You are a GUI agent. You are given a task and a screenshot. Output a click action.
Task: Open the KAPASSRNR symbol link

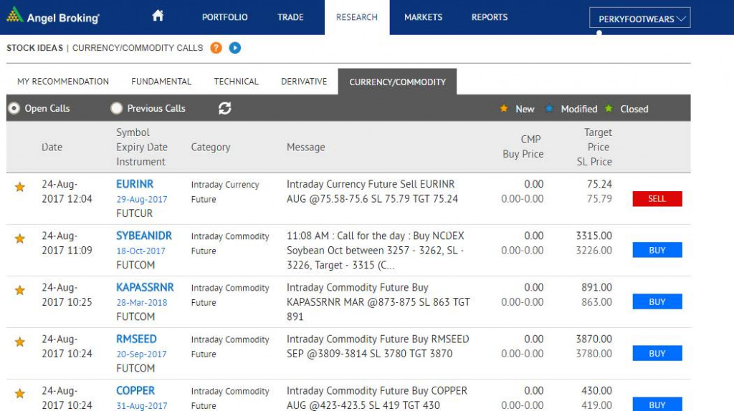coord(145,287)
